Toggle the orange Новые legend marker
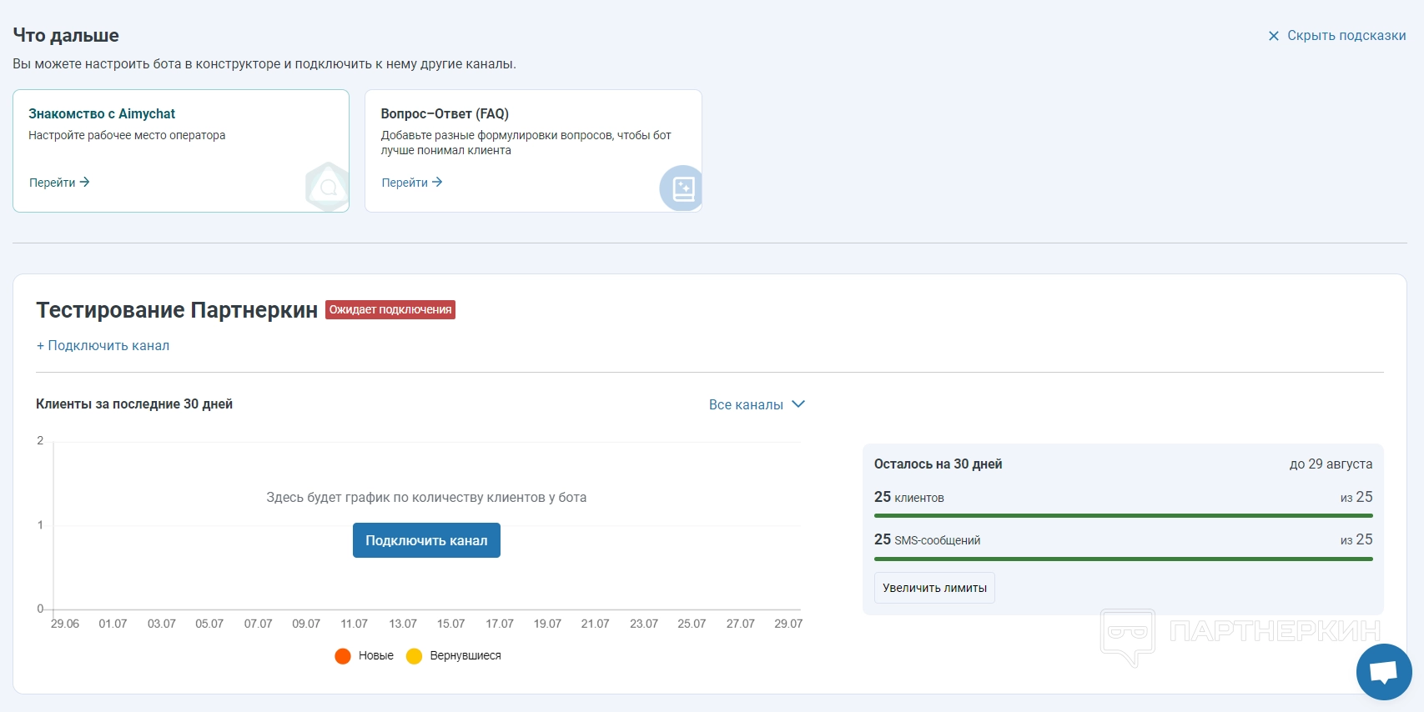 click(343, 656)
